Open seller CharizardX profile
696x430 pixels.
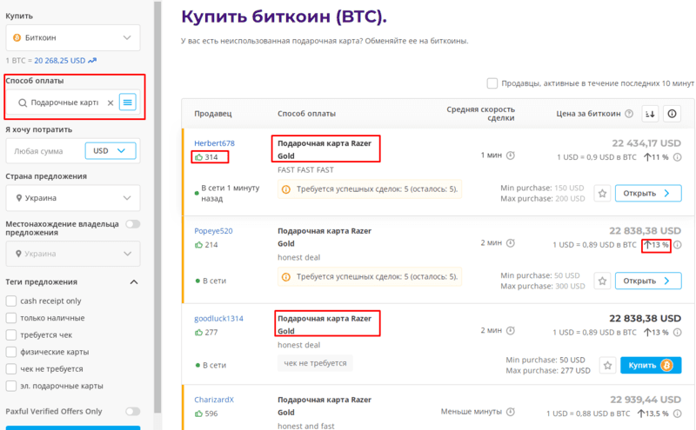pyautogui.click(x=214, y=400)
